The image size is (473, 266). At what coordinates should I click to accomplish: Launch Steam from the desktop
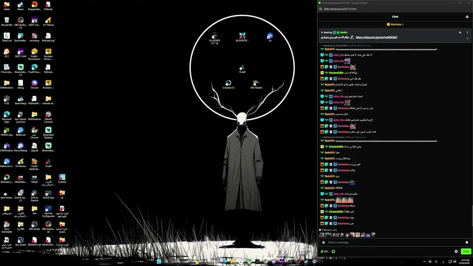(x=21, y=6)
